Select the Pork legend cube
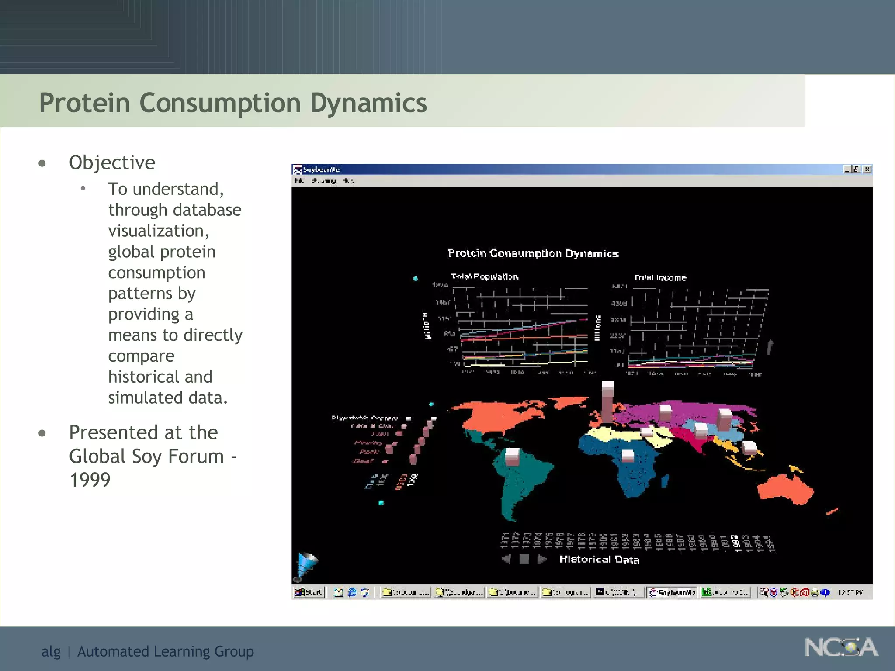895x671 pixels. [389, 449]
